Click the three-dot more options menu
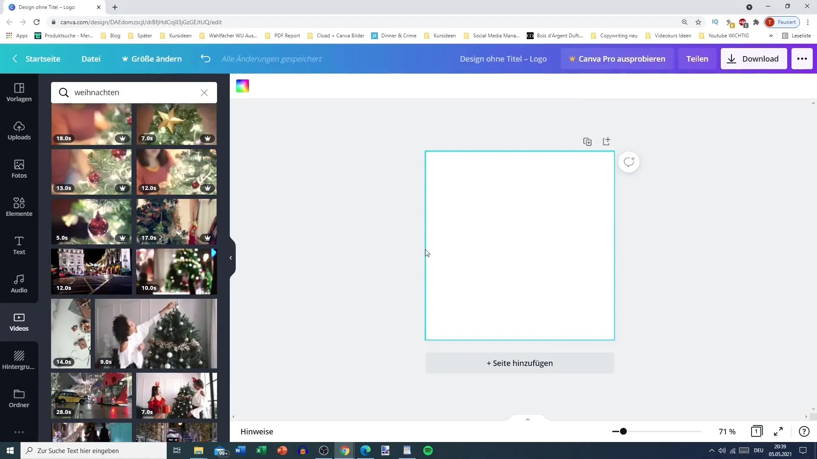Screen dimensions: 817x459 (803, 58)
